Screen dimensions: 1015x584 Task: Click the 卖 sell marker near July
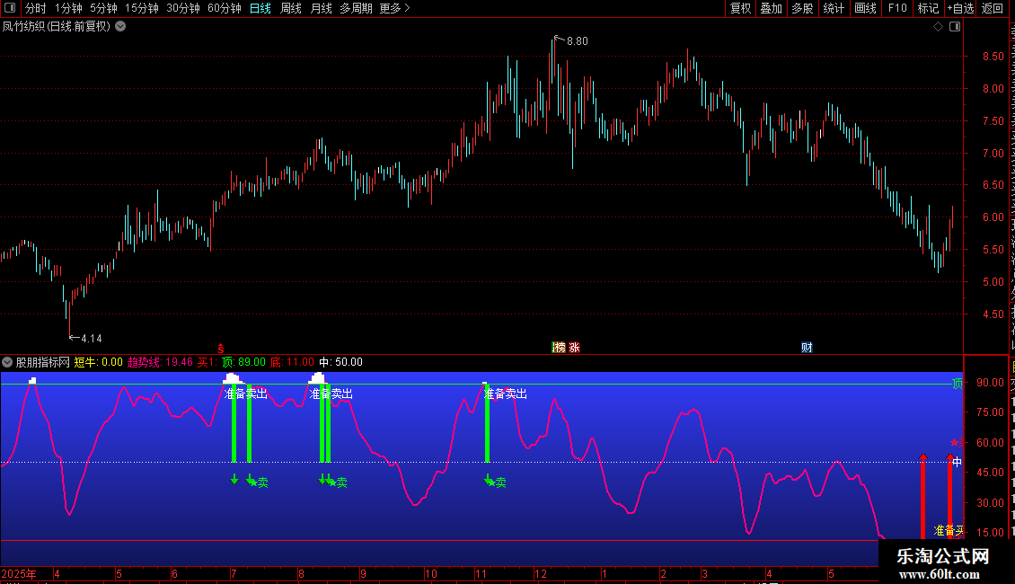pyautogui.click(x=263, y=482)
